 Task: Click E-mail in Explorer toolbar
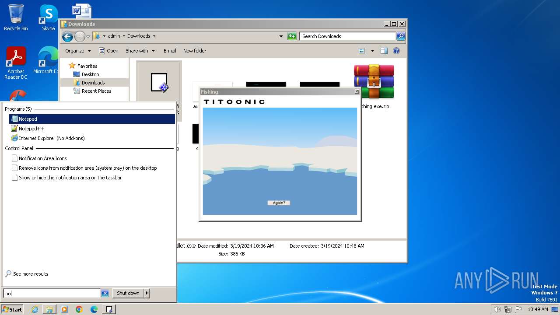(x=170, y=51)
